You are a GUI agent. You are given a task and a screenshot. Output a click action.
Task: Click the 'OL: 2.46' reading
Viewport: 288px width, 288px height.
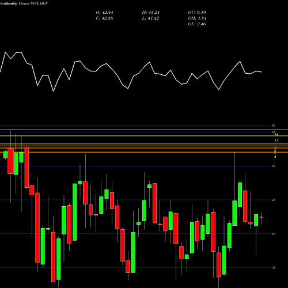click(x=197, y=24)
